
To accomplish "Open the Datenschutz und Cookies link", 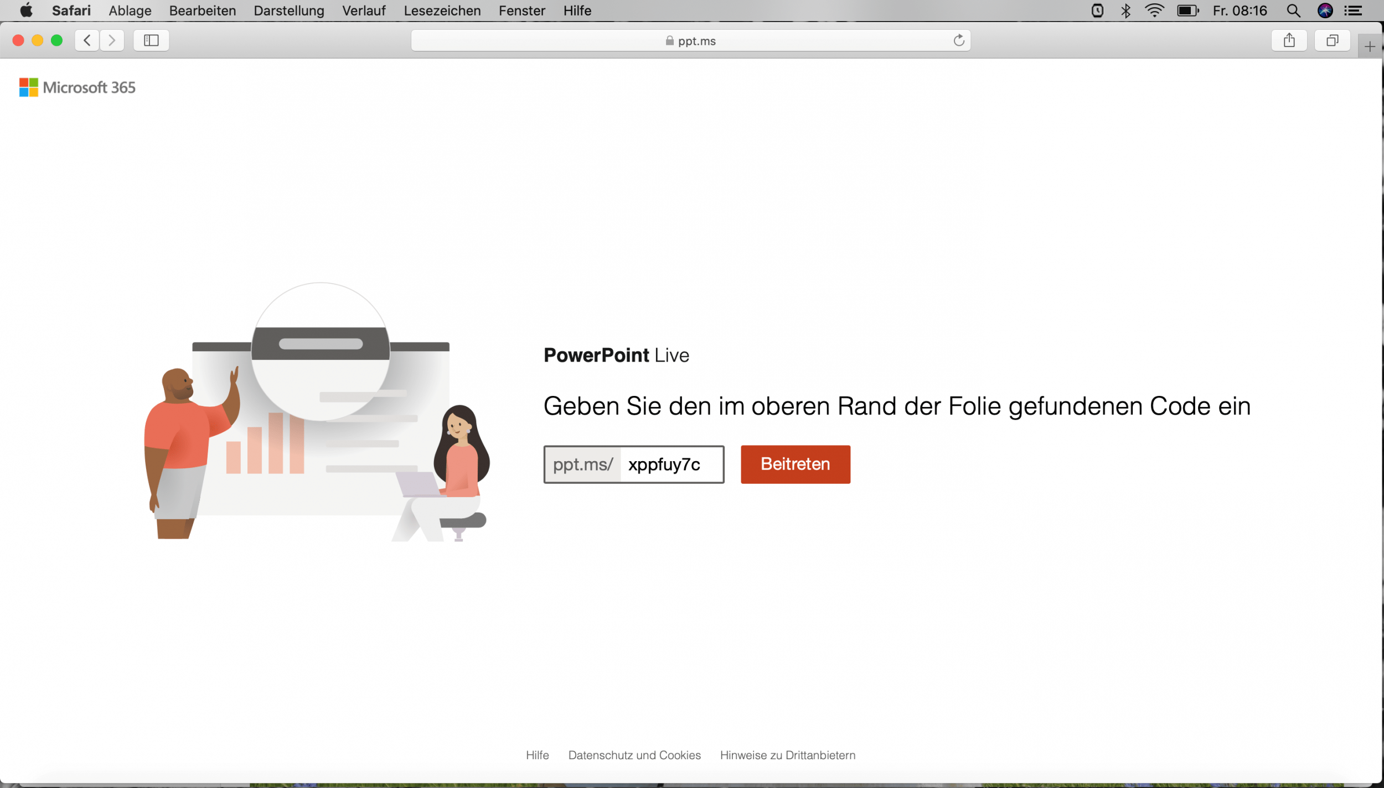I will coord(634,754).
